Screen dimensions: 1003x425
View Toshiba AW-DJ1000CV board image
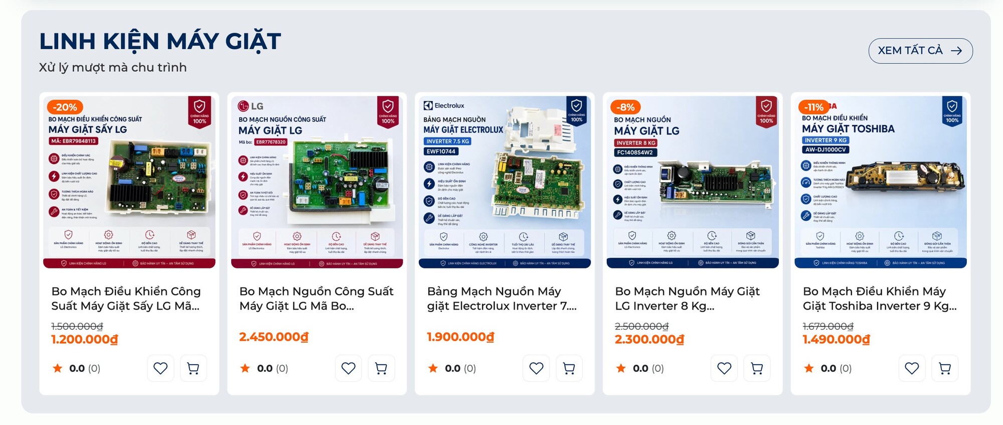tap(881, 182)
